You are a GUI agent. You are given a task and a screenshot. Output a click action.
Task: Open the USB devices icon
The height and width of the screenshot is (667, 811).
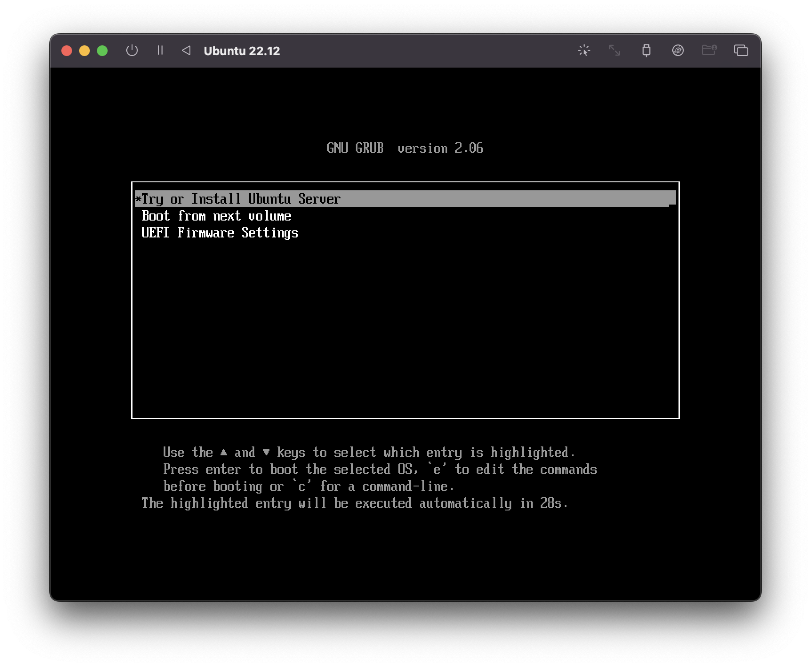coord(646,50)
